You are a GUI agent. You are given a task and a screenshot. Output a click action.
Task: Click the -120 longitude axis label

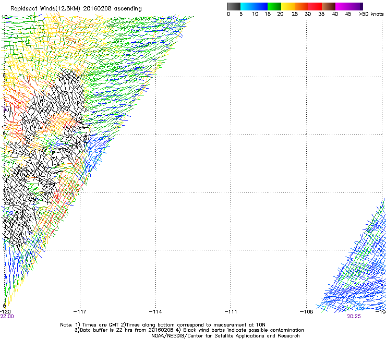coord(5,312)
